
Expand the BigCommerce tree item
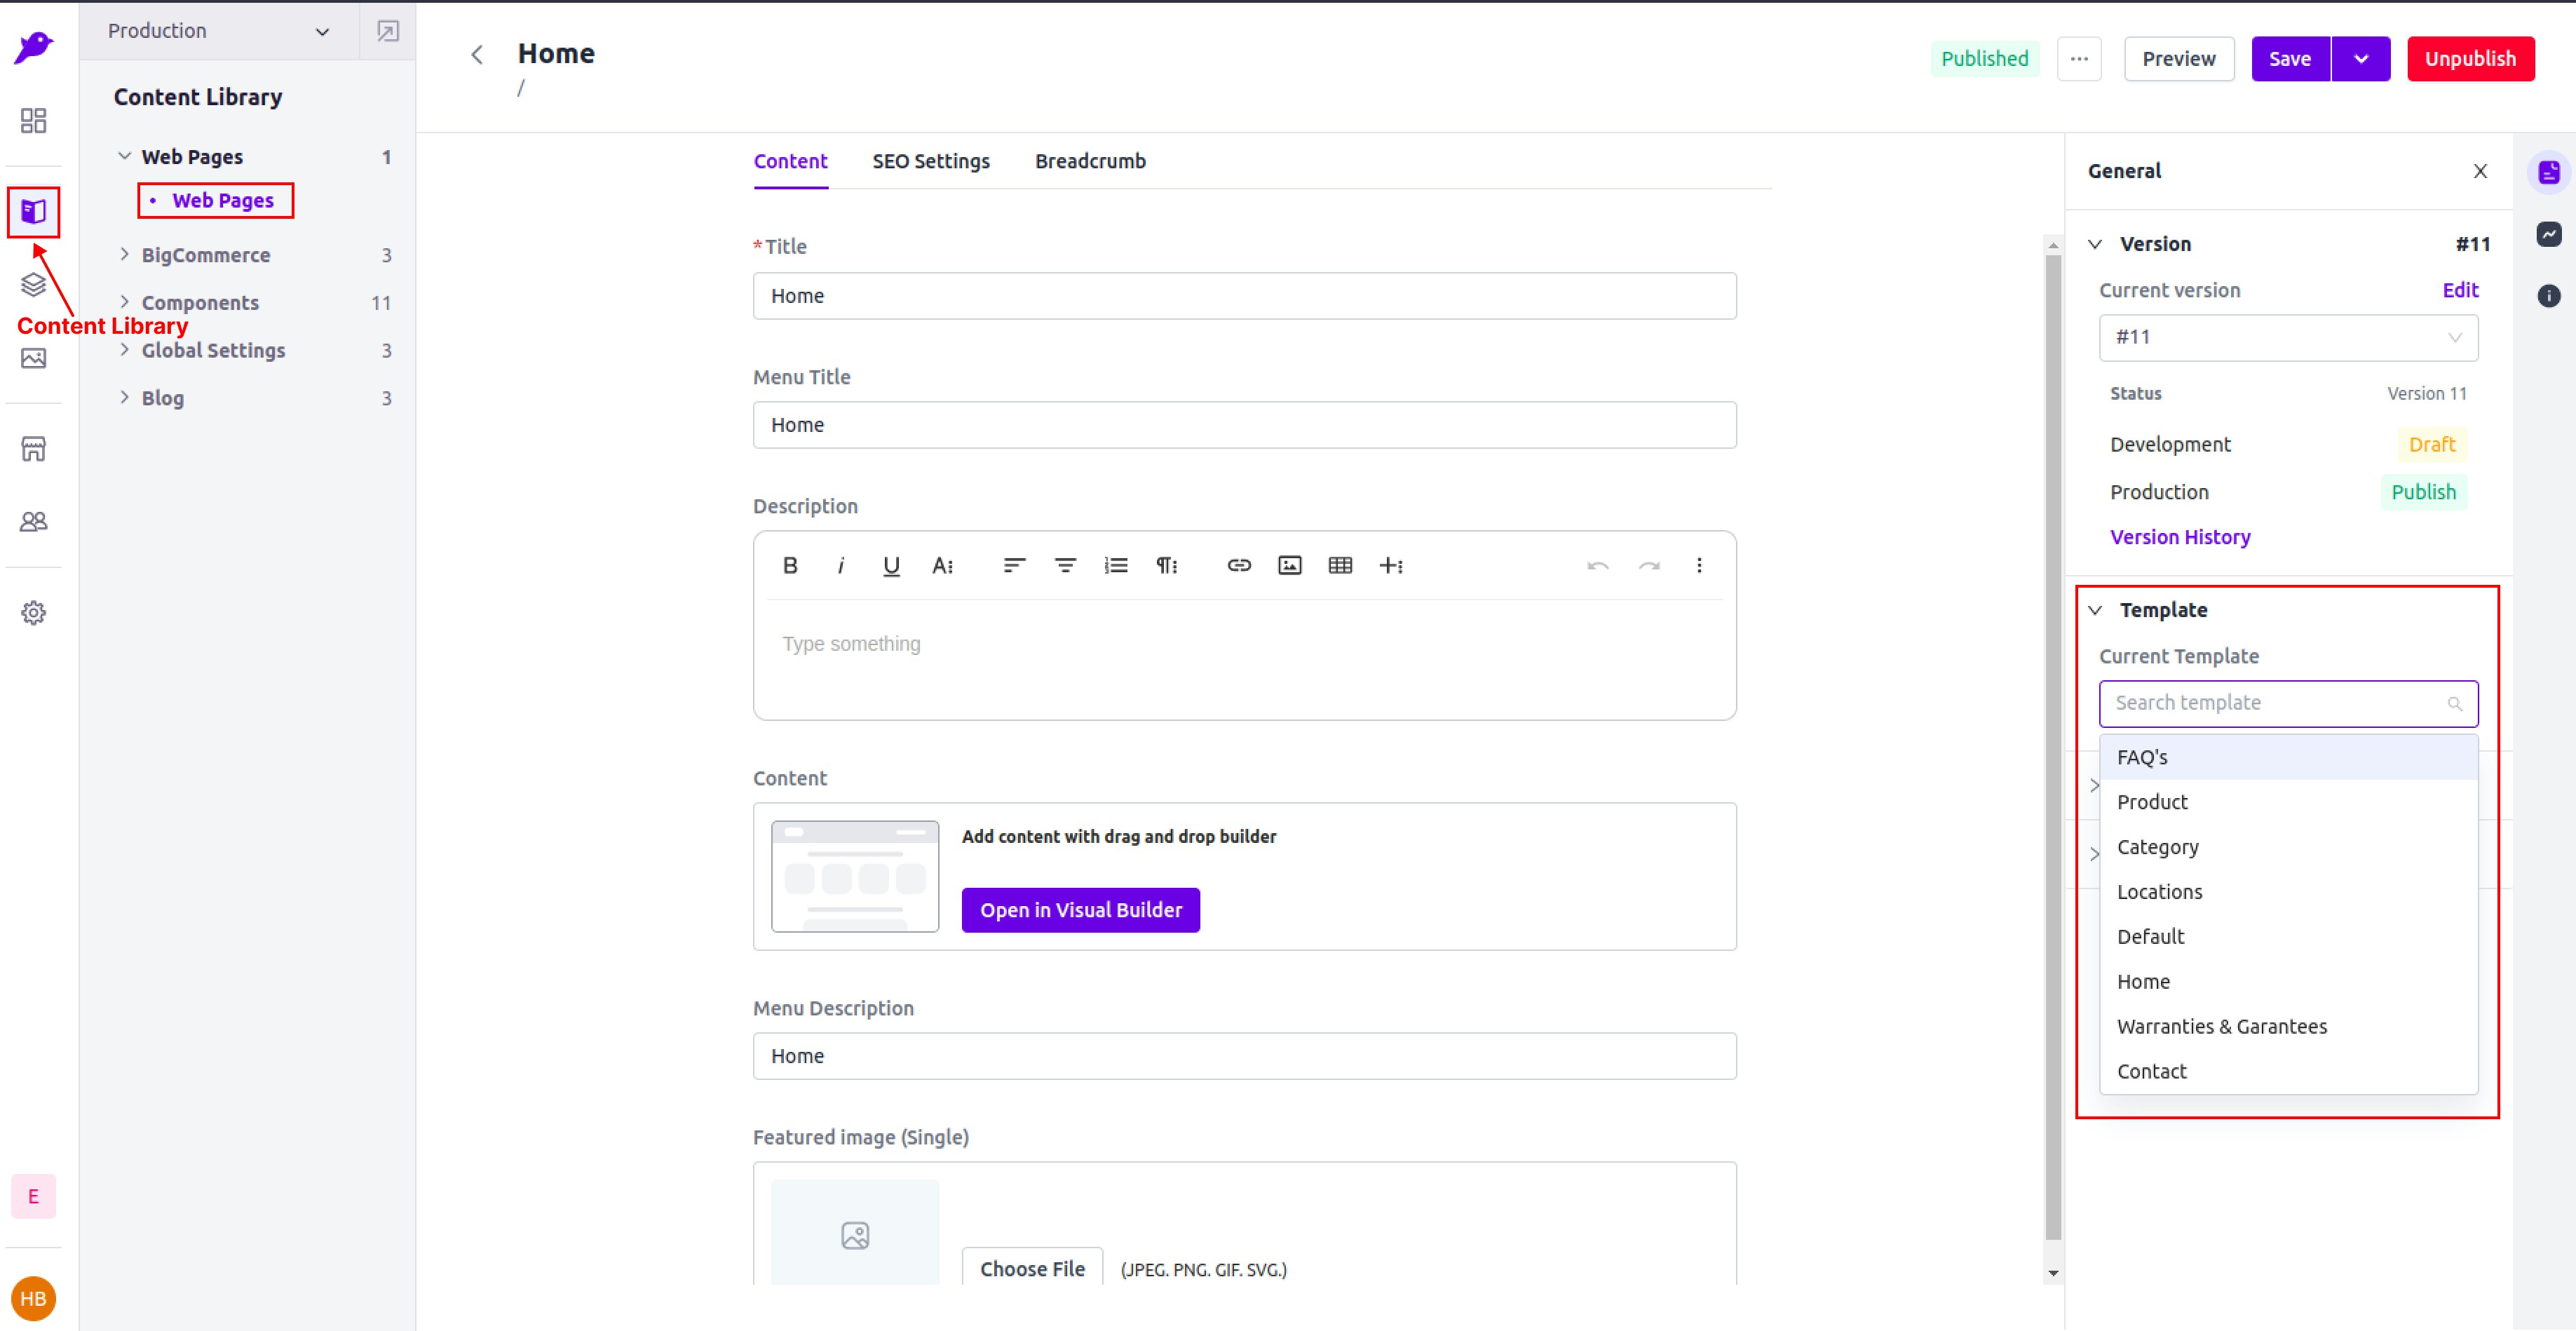coord(124,255)
